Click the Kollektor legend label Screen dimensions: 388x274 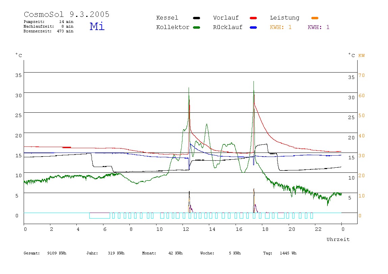pos(173,27)
